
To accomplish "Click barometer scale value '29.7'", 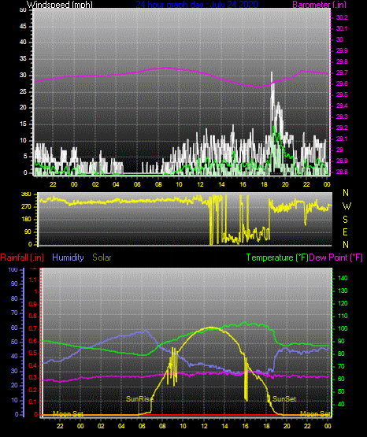I will [342, 72].
